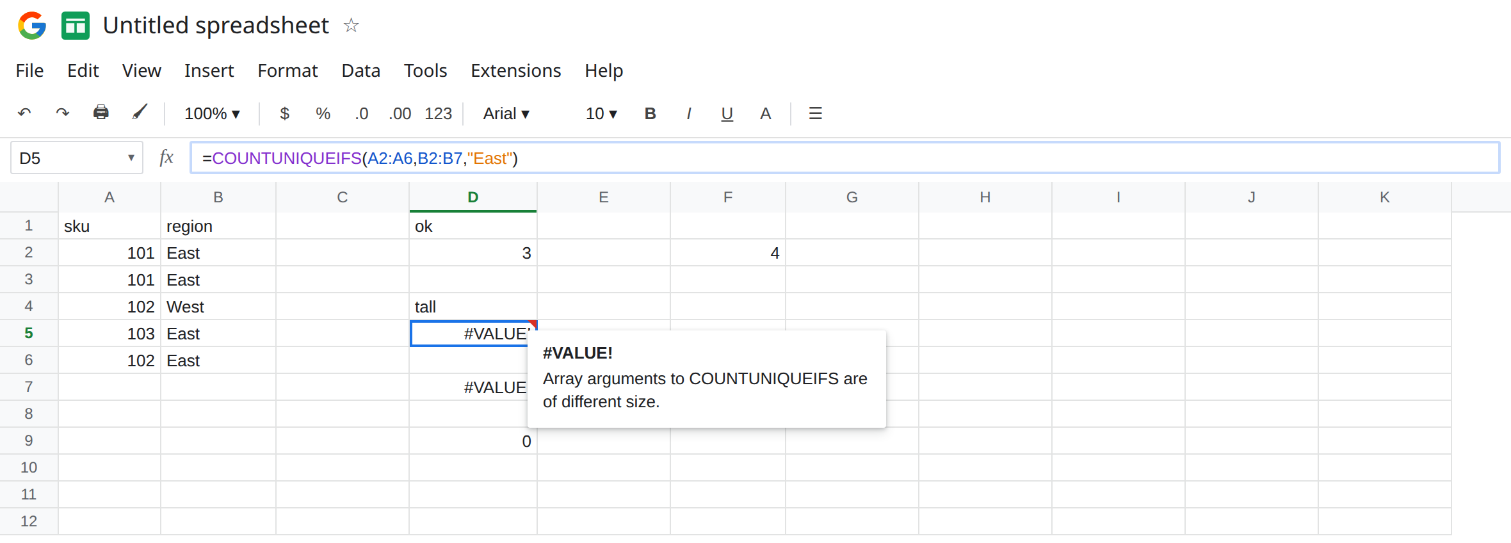
Task: Decrease decimal places (.0)
Action: pos(362,113)
